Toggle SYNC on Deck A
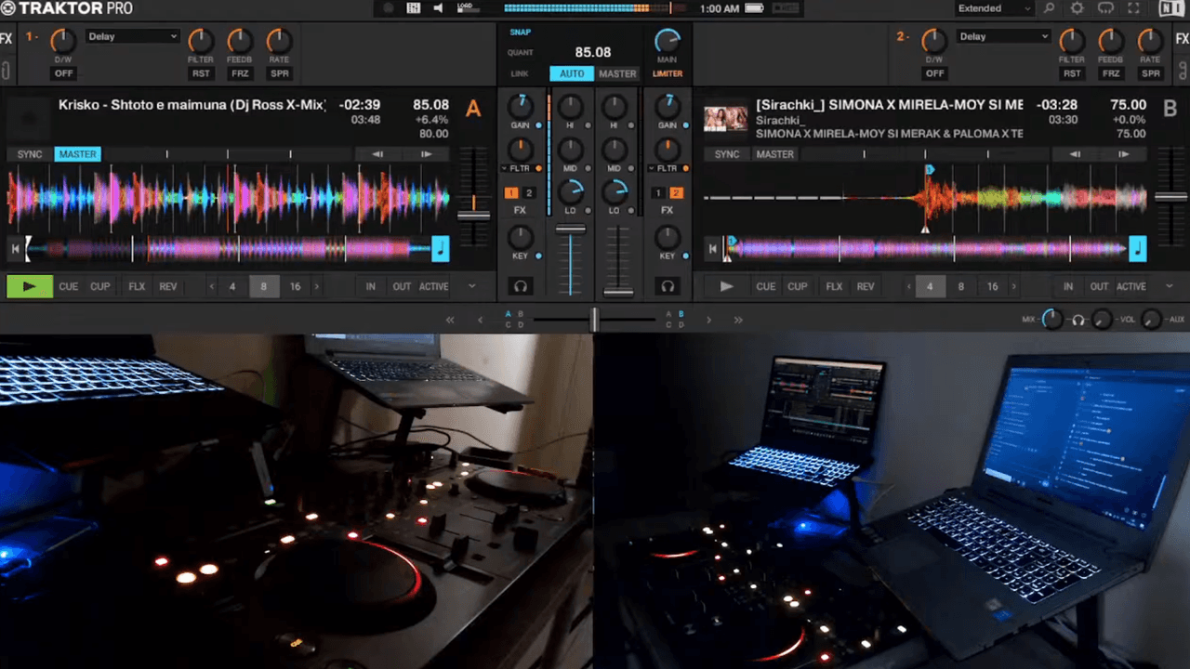1190x669 pixels. pos(30,154)
